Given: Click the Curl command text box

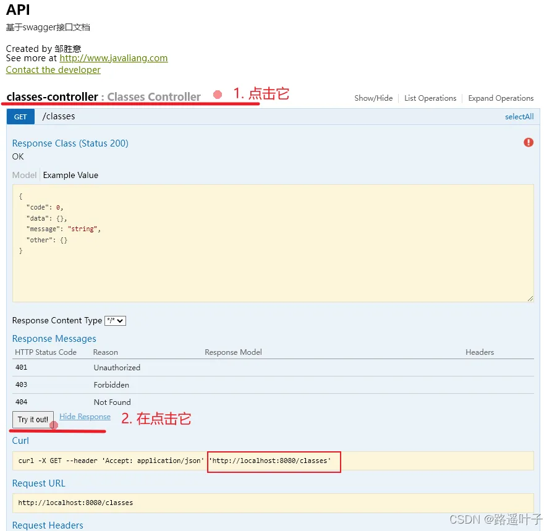Looking at the screenshot, I should click(x=273, y=461).
